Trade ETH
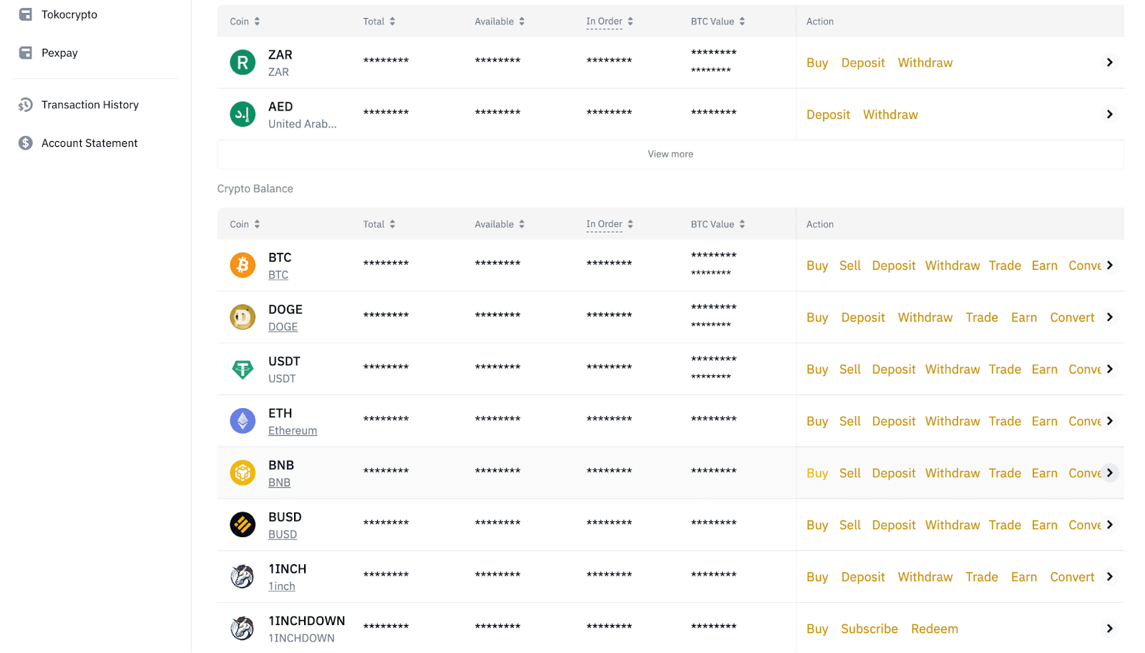Image resolution: width=1145 pixels, height=653 pixels. pyautogui.click(x=1005, y=421)
